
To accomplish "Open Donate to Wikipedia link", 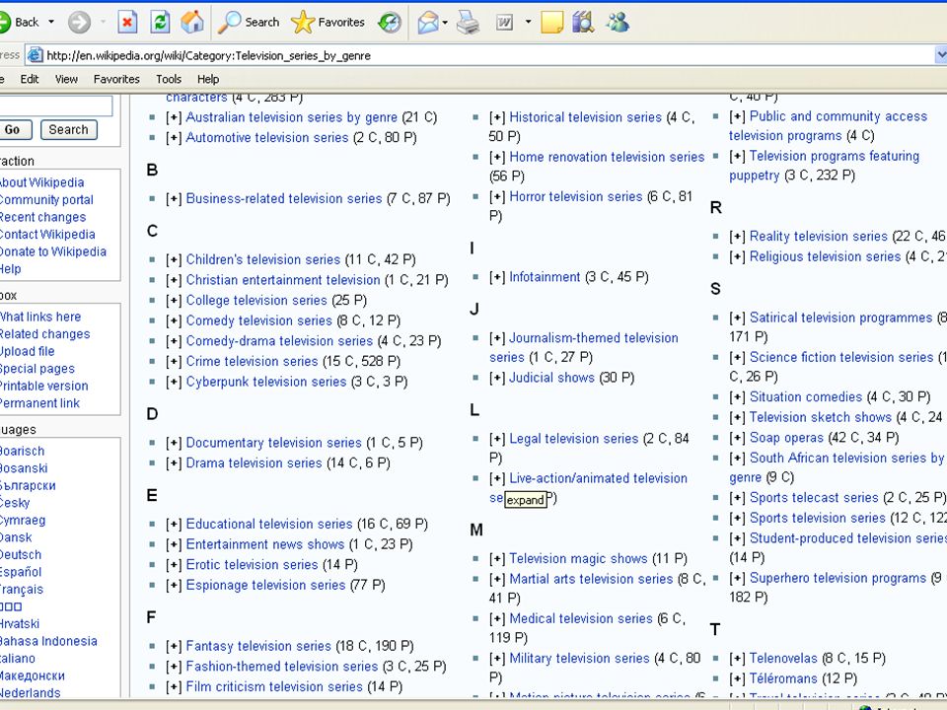I will [52, 251].
